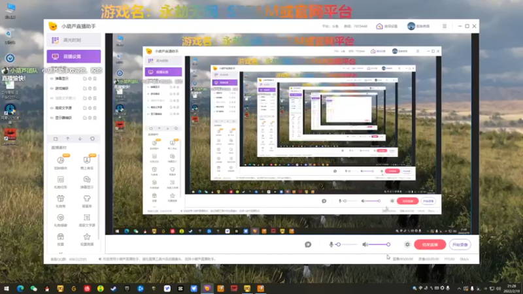Mute the speaker icon

pos(365,244)
